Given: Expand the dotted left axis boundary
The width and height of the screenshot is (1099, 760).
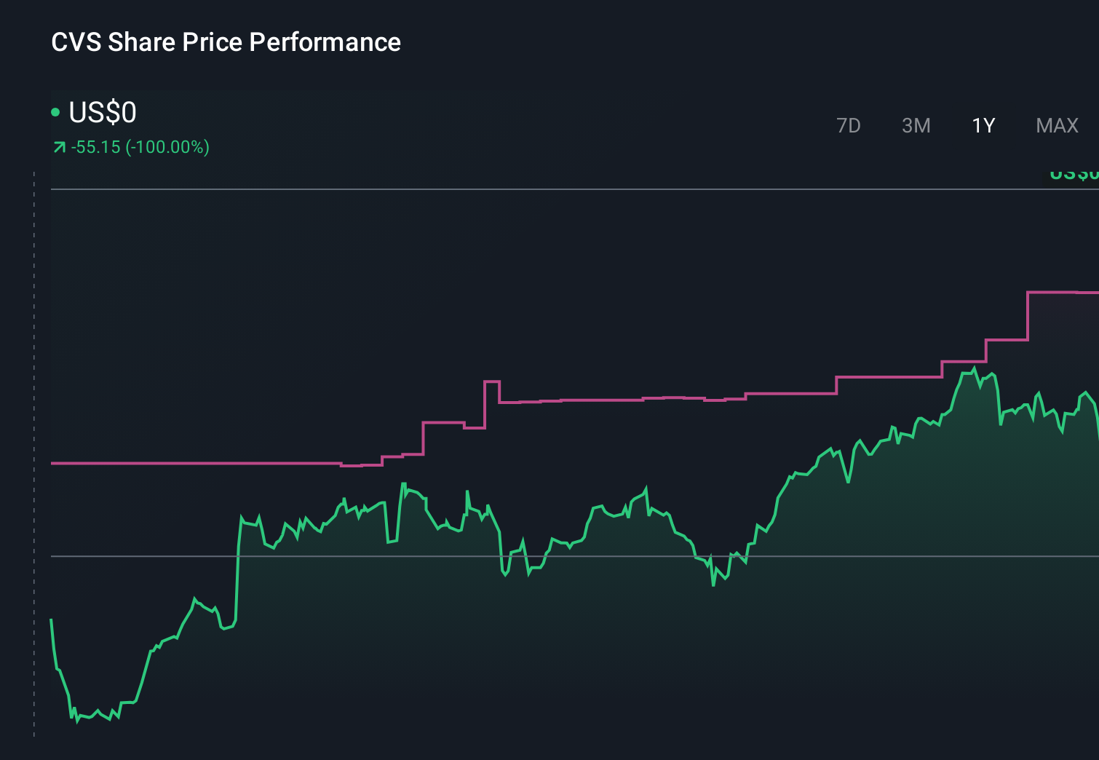Looking at the screenshot, I should pos(33,451).
